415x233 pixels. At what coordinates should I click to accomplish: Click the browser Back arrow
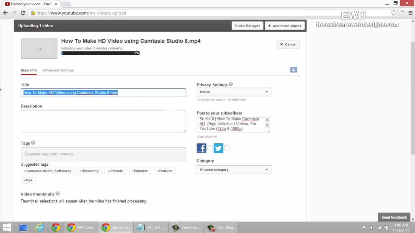coord(6,13)
